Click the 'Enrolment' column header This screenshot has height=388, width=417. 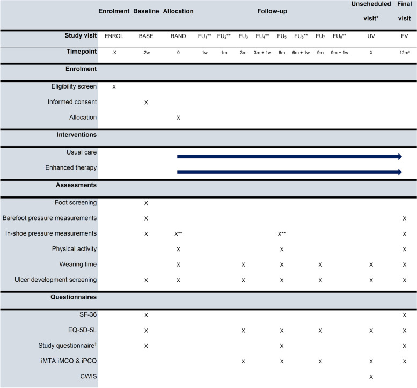tap(114, 11)
